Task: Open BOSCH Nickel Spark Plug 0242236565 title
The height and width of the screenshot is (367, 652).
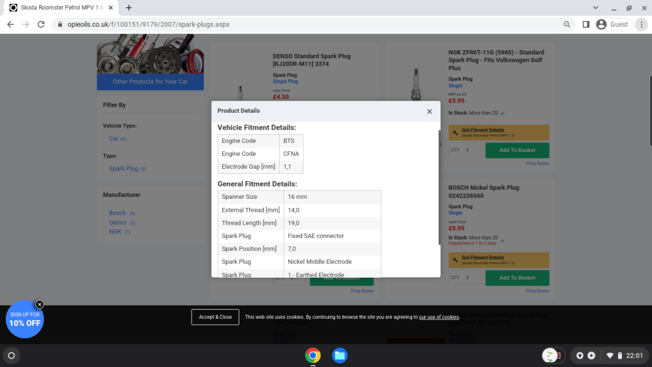Action: (x=484, y=192)
